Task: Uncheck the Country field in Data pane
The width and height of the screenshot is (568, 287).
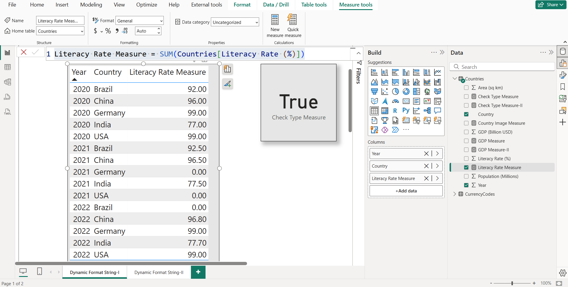Action: click(467, 114)
